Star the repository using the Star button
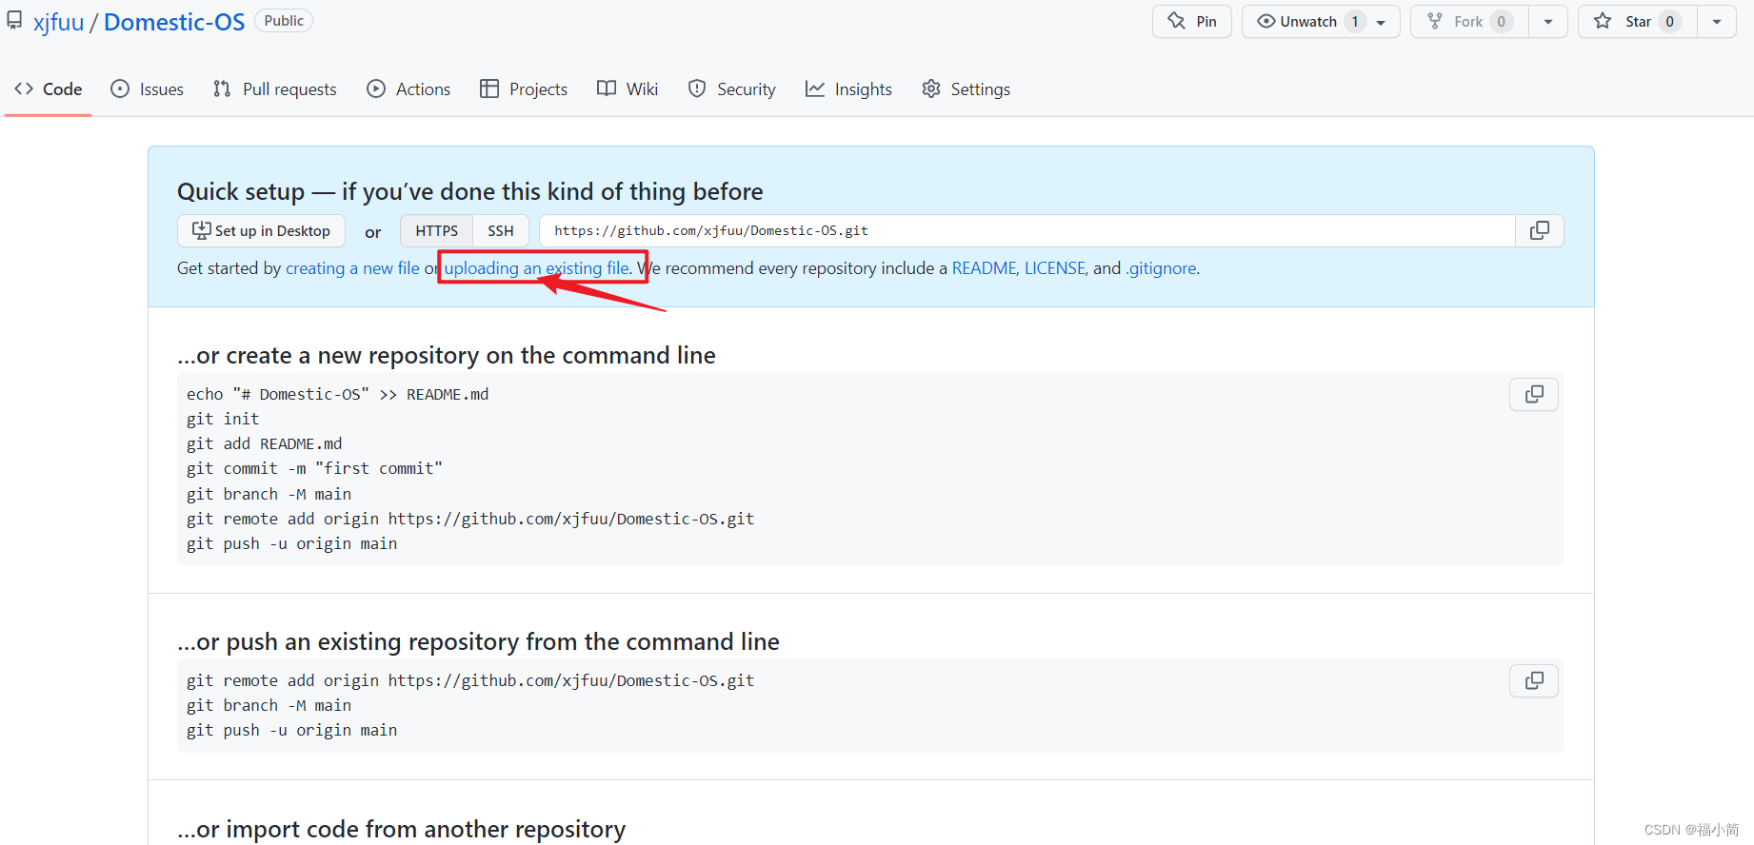 click(1638, 21)
